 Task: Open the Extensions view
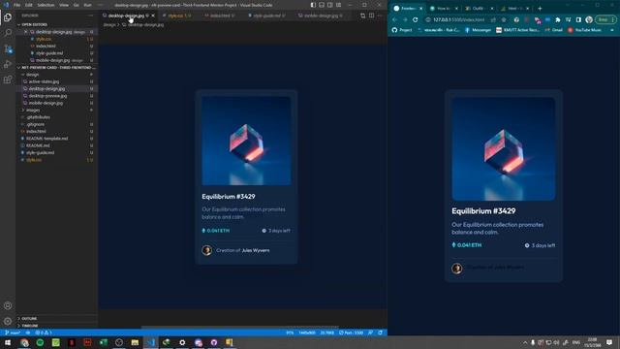(x=8, y=79)
